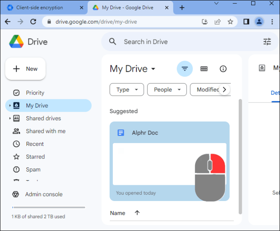
Task: Click the Admin console hexagon icon
Action: pyautogui.click(x=15, y=194)
